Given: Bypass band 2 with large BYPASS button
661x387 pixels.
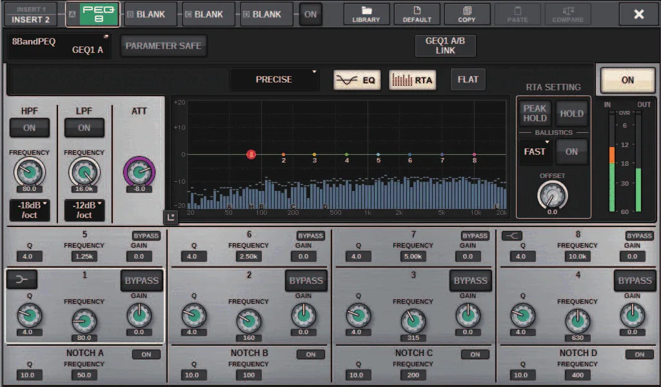Looking at the screenshot, I should coord(306,281).
